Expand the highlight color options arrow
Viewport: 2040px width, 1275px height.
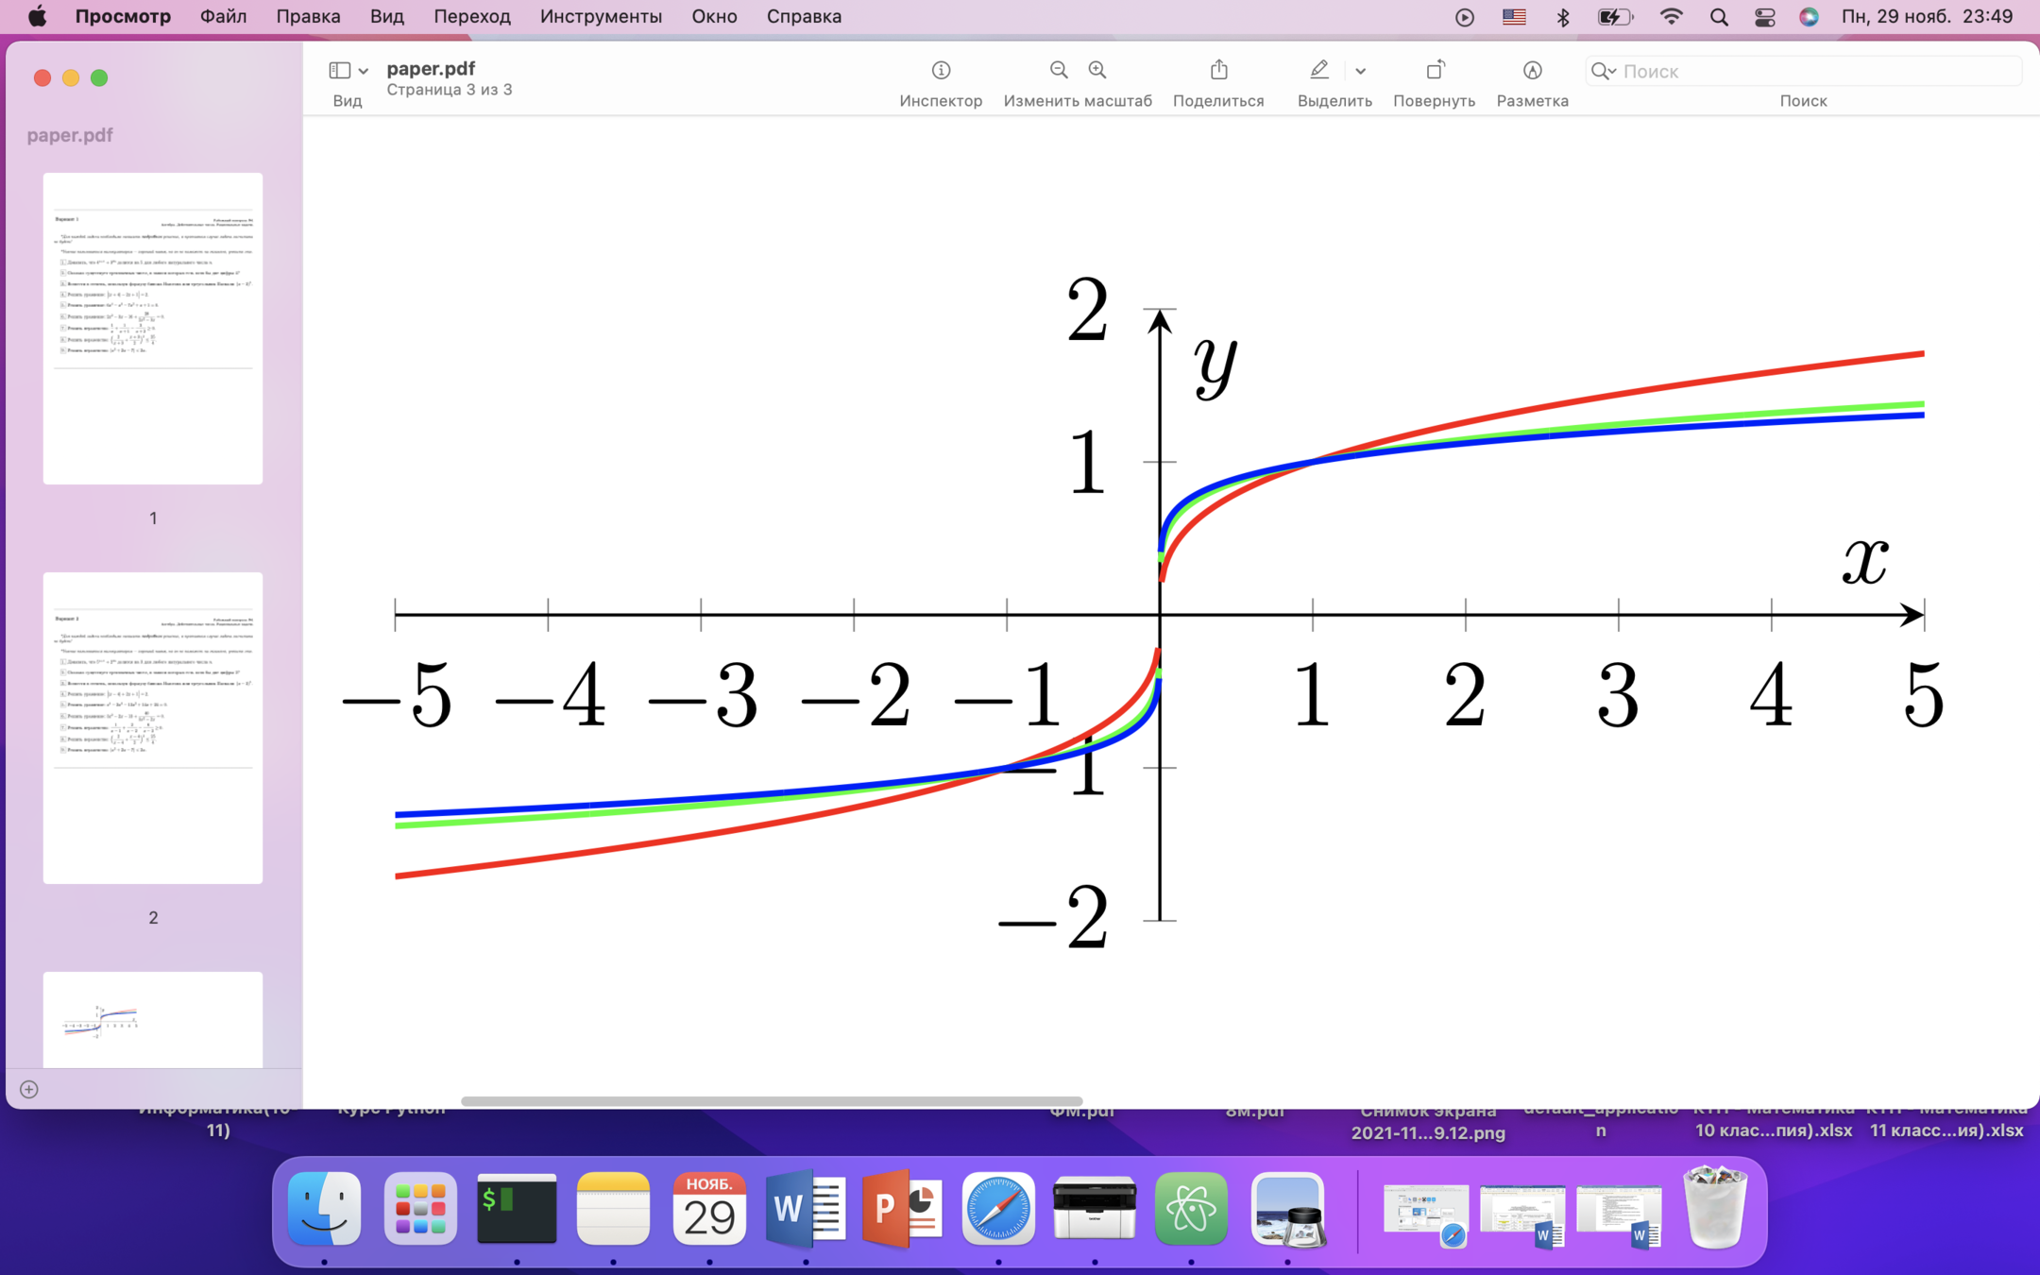click(1360, 71)
